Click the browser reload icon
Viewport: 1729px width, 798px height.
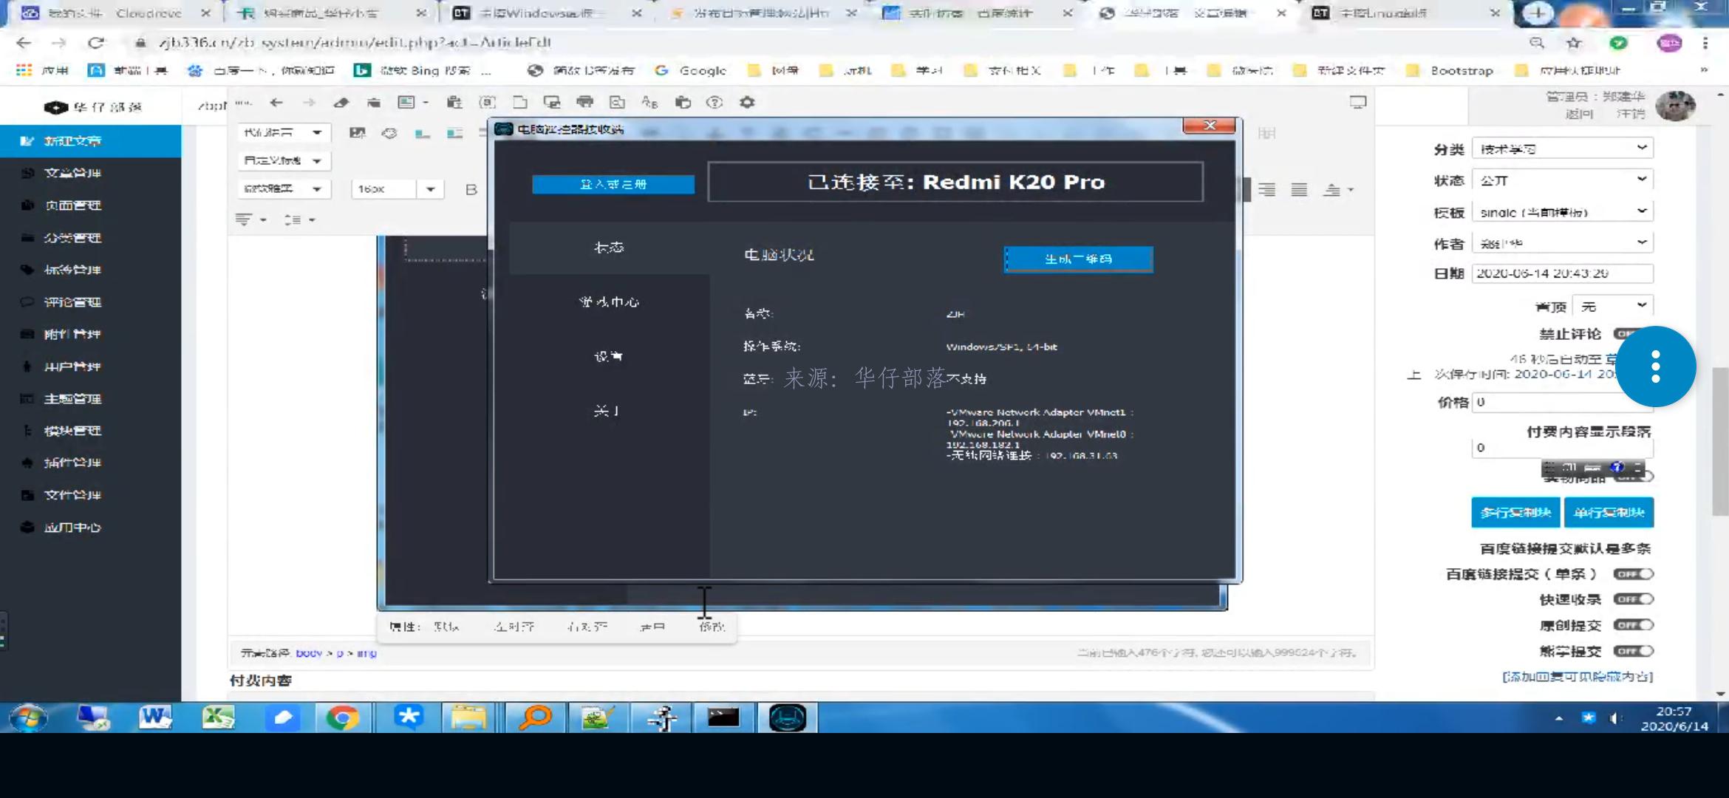(x=96, y=43)
